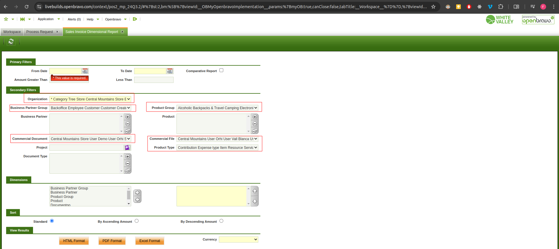Screen dimensions: 559x249
Task: Click the remove icon beside Product list
Action: click(255, 124)
